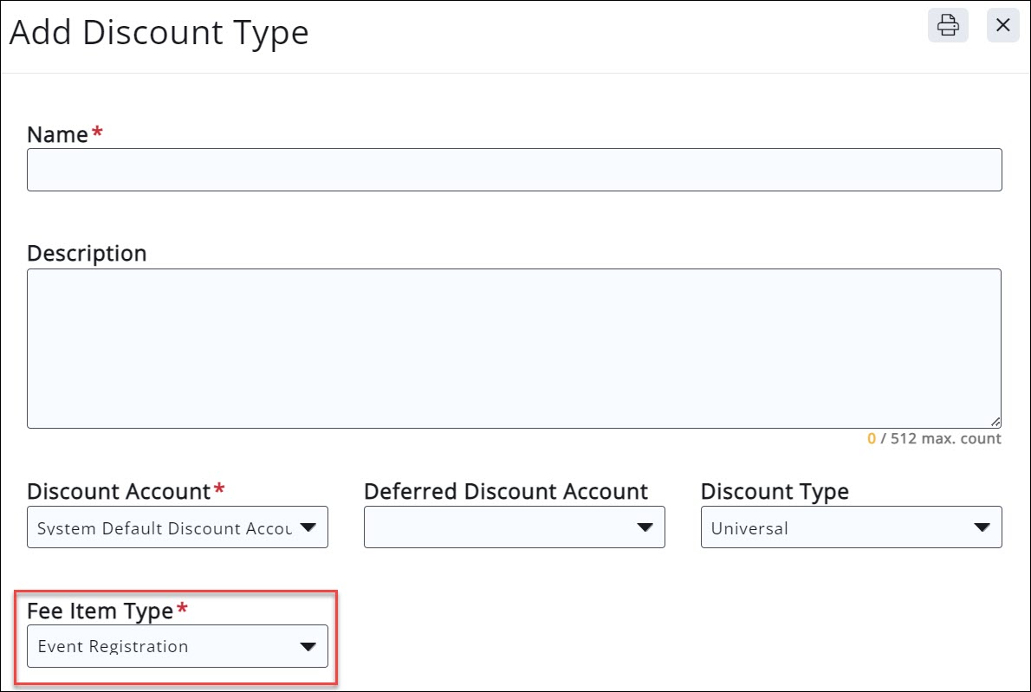Click the chevron beside Universal
This screenshot has height=692, width=1031.
[981, 527]
